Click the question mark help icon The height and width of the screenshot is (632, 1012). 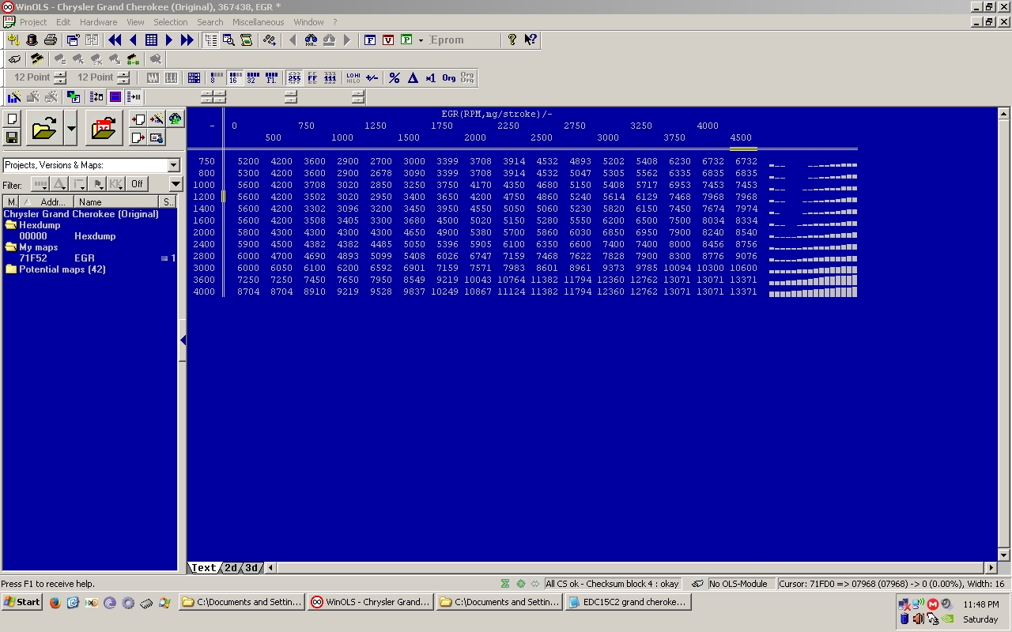(x=512, y=39)
